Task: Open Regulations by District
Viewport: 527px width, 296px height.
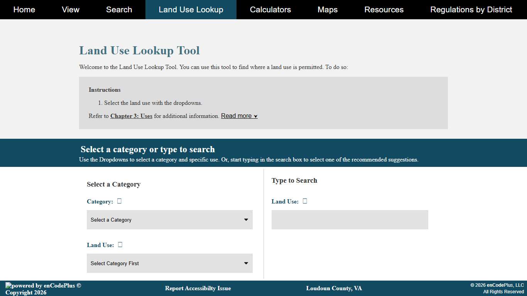Action: click(471, 10)
